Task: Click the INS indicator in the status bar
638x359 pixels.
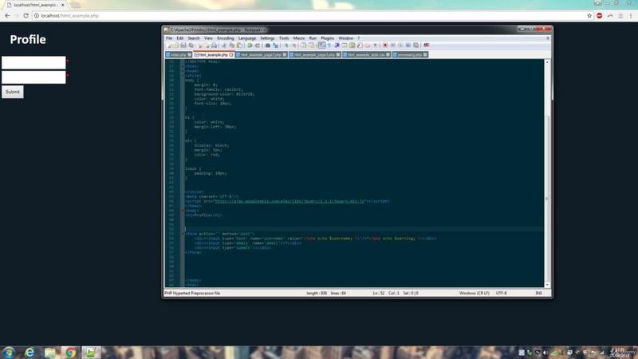Action: [539, 293]
